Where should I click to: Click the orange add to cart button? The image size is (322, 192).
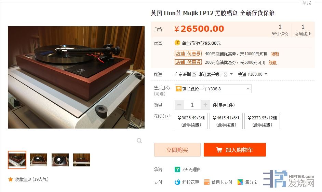[x=235, y=150]
